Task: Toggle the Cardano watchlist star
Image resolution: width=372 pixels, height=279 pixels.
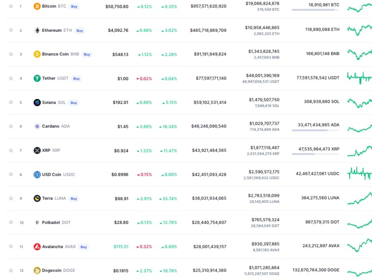Action: pyautogui.click(x=11, y=126)
